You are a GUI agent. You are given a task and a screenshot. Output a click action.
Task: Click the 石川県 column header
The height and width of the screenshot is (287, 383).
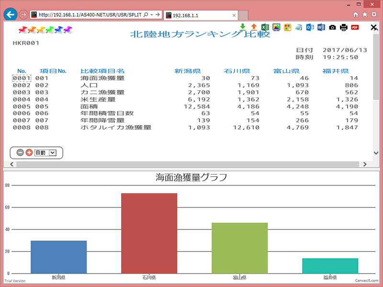(x=237, y=71)
